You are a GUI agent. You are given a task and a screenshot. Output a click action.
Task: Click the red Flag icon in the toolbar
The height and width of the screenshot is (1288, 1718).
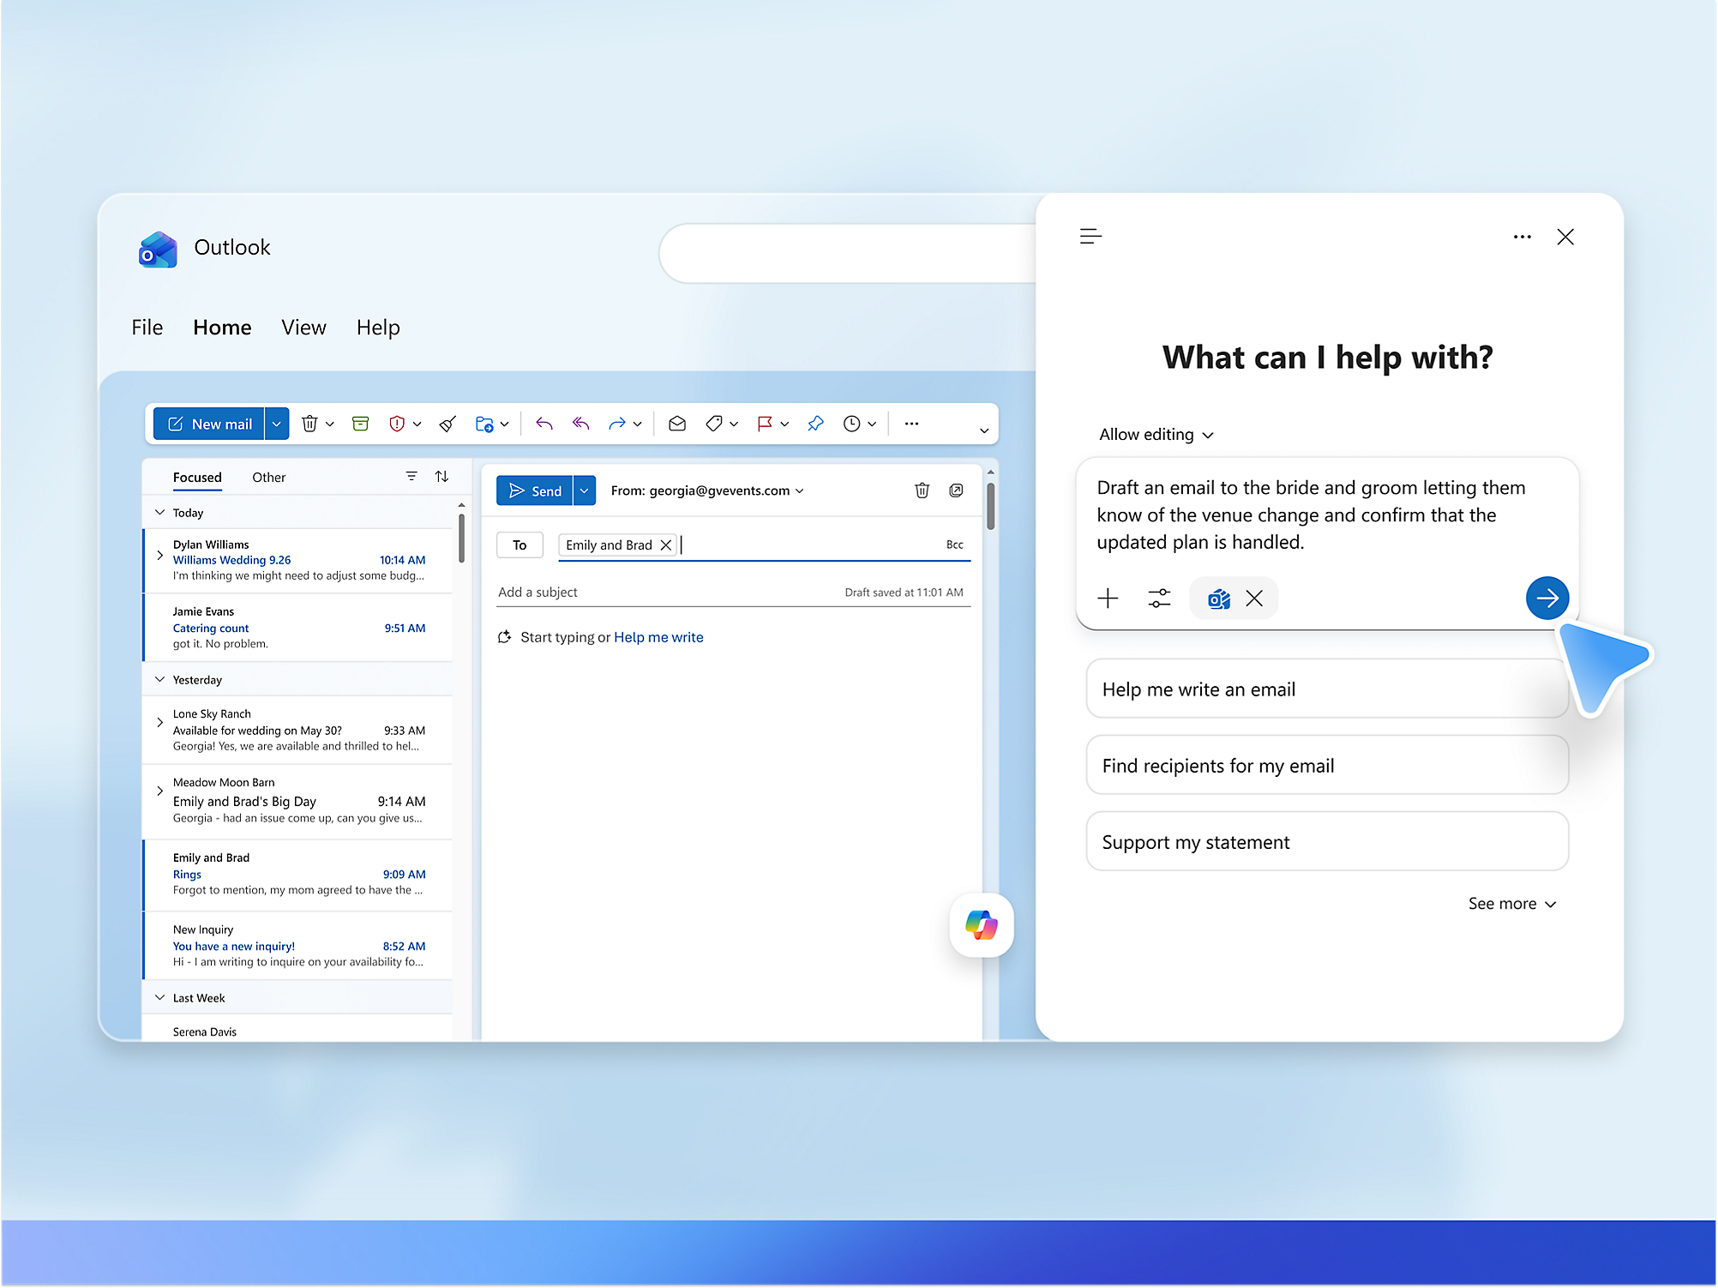point(765,424)
